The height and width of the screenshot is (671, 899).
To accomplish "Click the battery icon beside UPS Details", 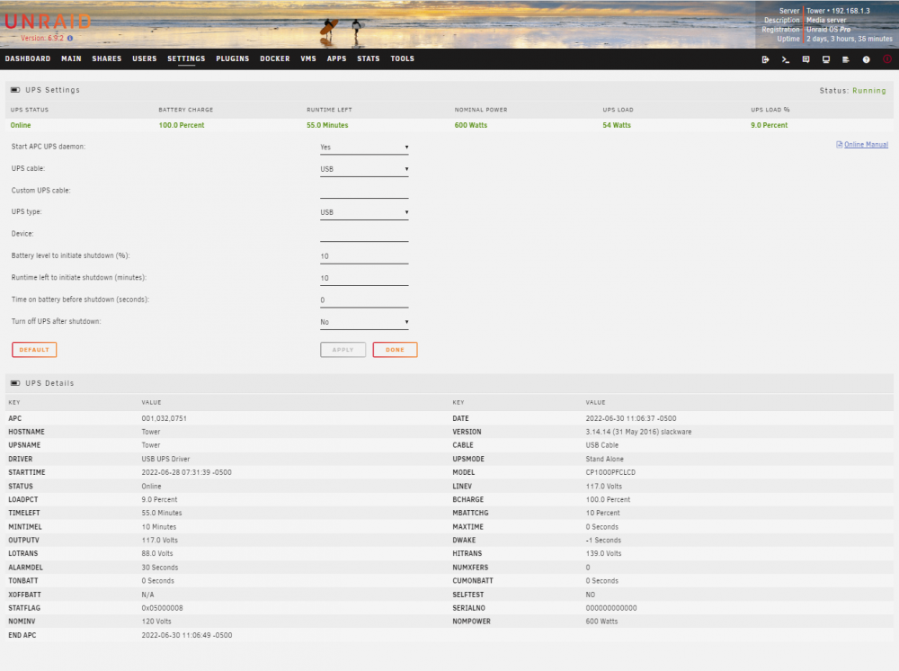I will 15,383.
